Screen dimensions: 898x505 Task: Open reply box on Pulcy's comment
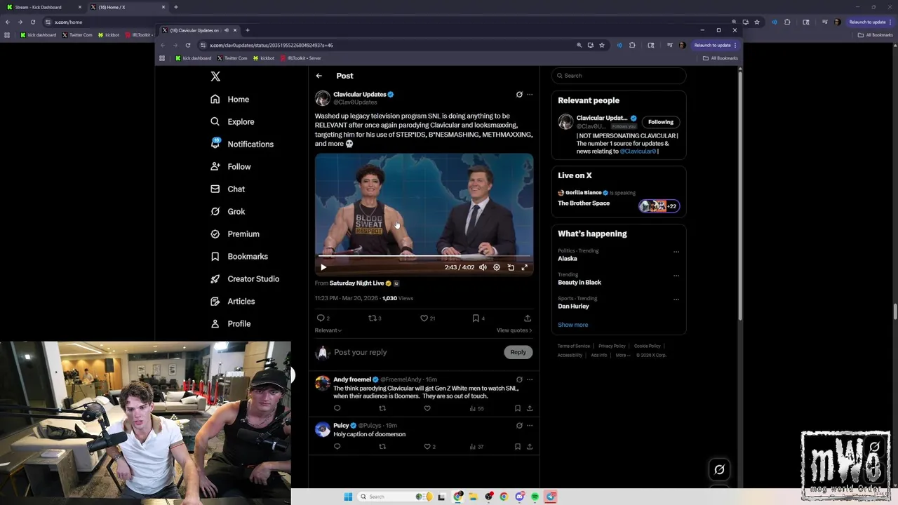click(337, 447)
